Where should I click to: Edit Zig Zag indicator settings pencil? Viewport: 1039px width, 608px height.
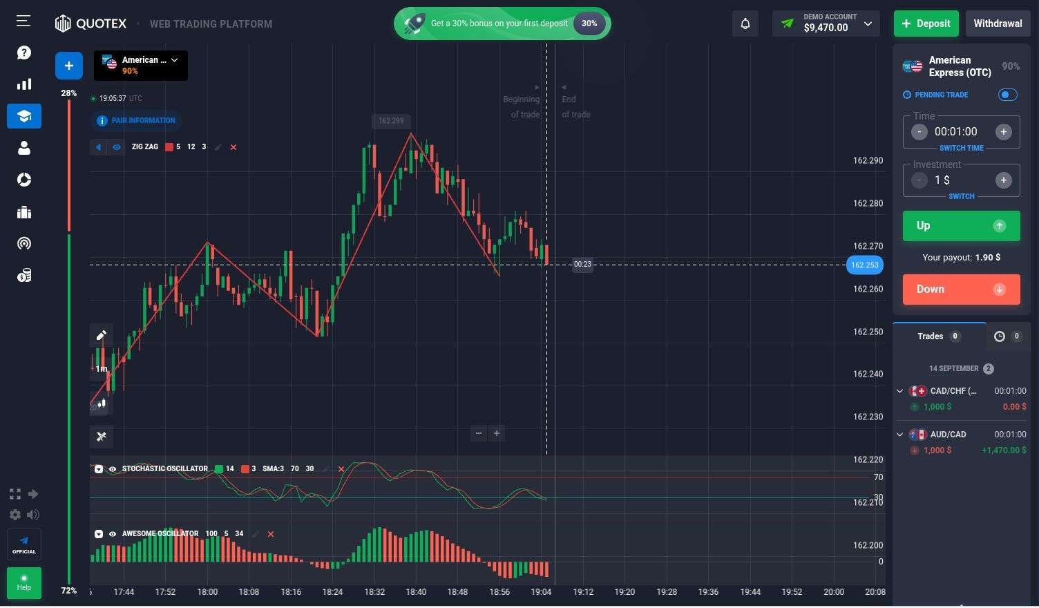coord(218,147)
